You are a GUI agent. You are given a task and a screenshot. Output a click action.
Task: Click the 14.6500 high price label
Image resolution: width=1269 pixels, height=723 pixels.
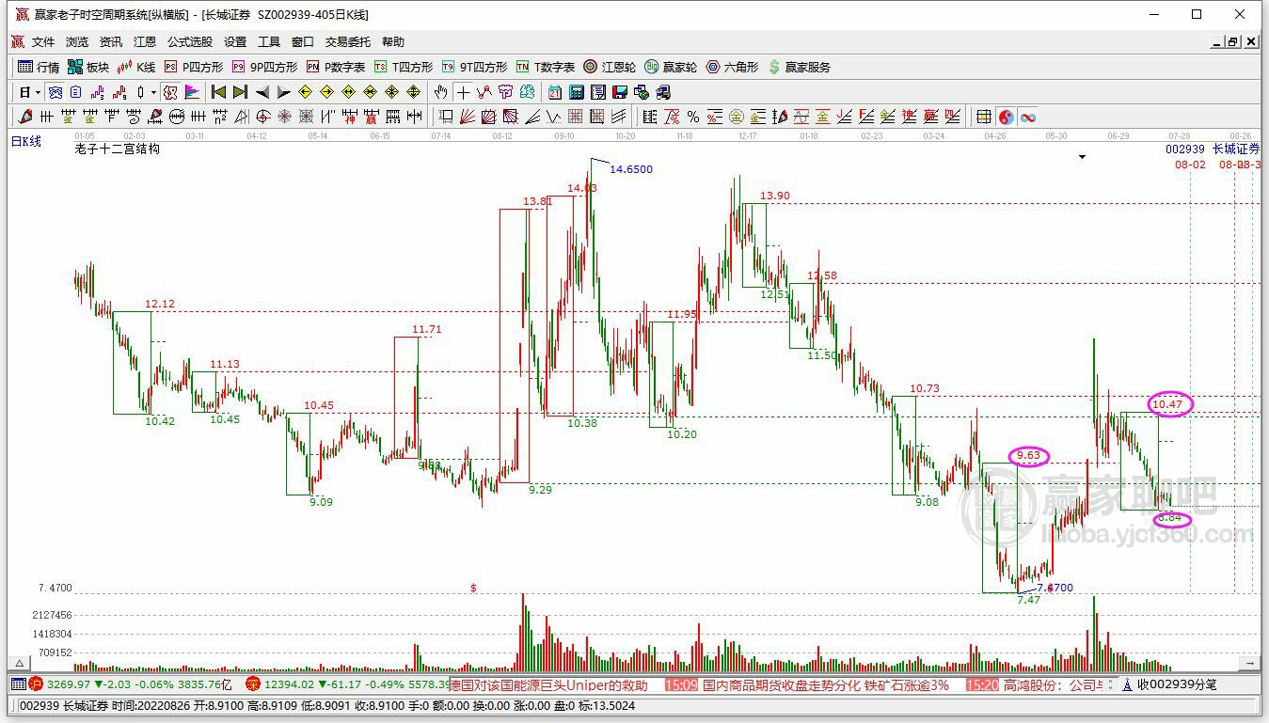631,169
